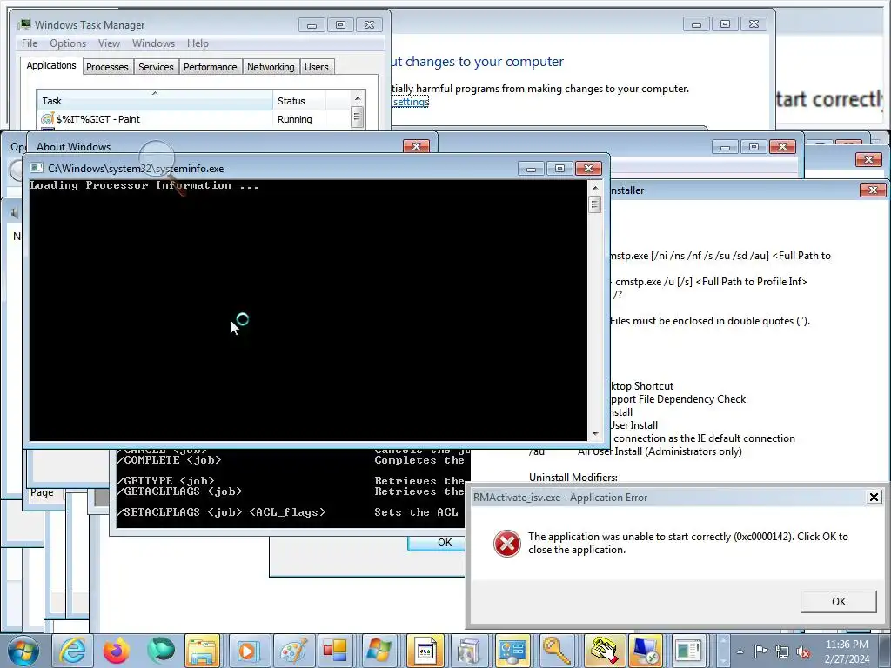Select the $%IT%GIGT - Paint task row
Image resolution: width=891 pixels, height=668 pixels.
coord(193,118)
